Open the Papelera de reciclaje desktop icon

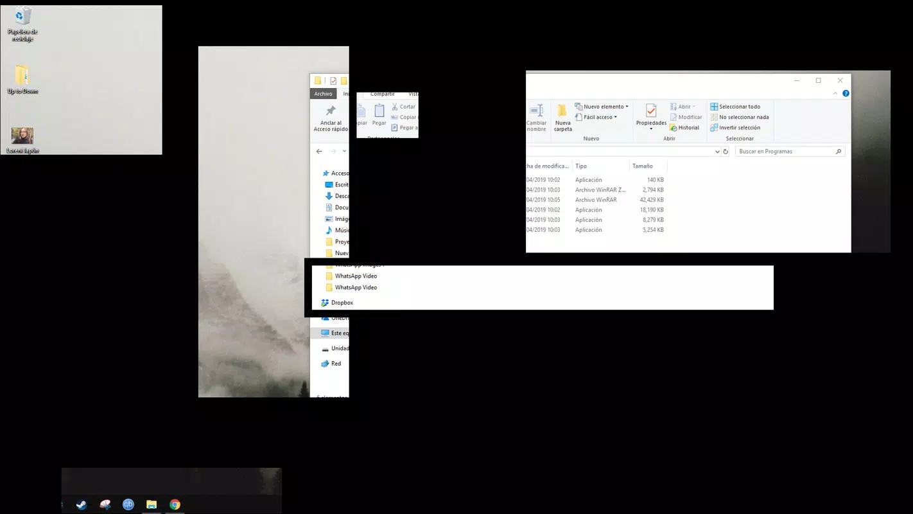(x=22, y=24)
